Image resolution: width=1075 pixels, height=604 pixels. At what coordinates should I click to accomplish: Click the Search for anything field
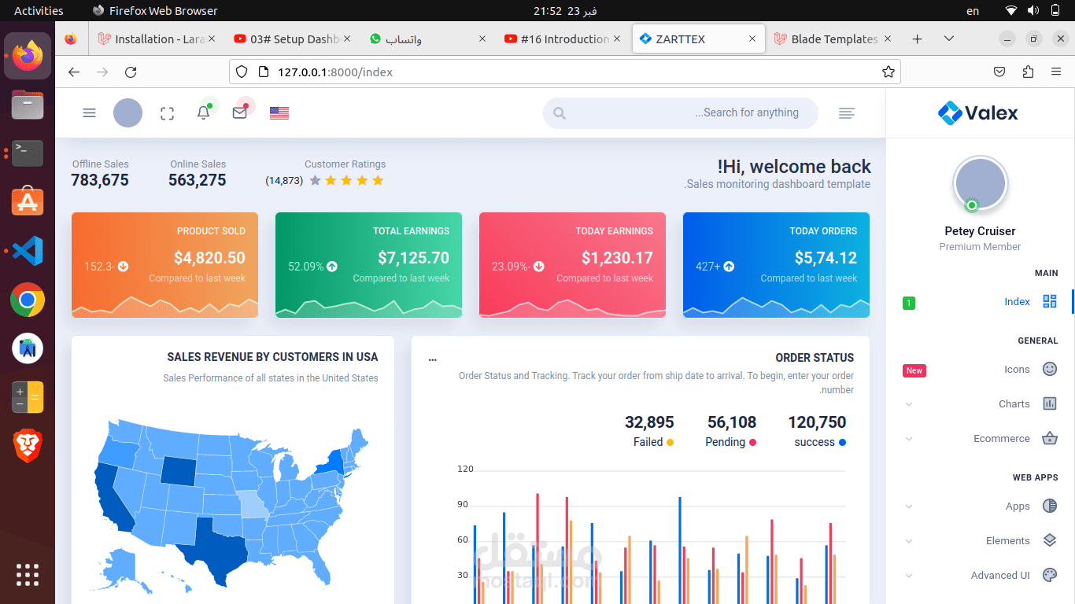click(681, 113)
